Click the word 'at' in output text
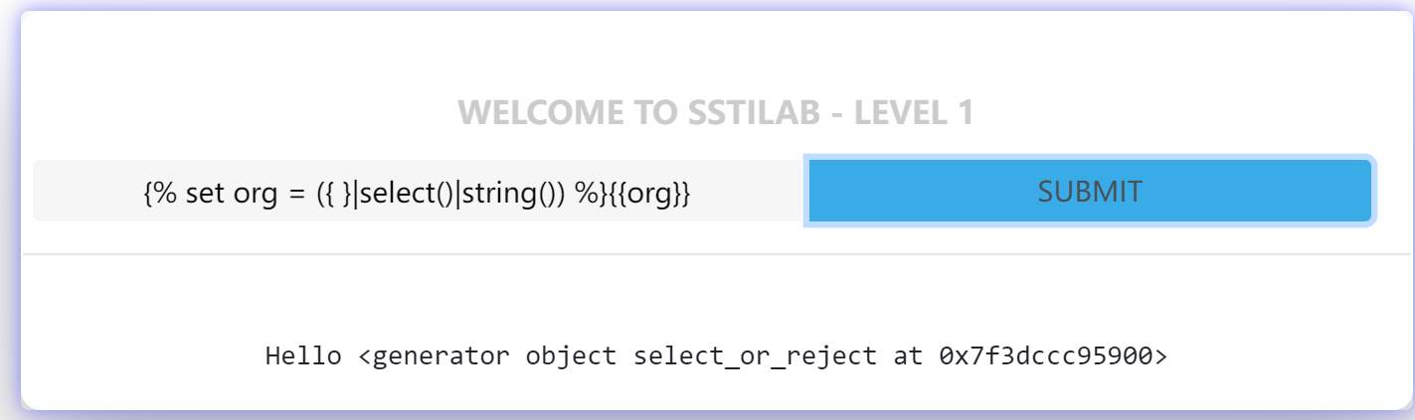Viewport: 1415px width, 420px height. click(910, 355)
